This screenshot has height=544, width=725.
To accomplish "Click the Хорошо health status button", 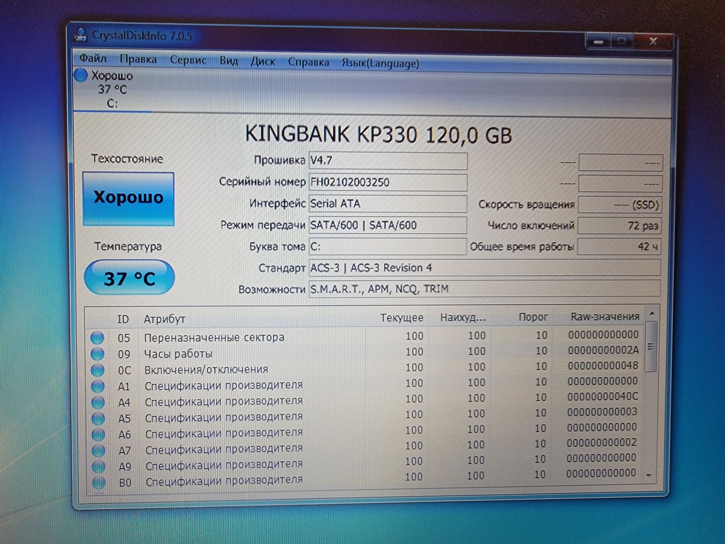I will coord(128,199).
